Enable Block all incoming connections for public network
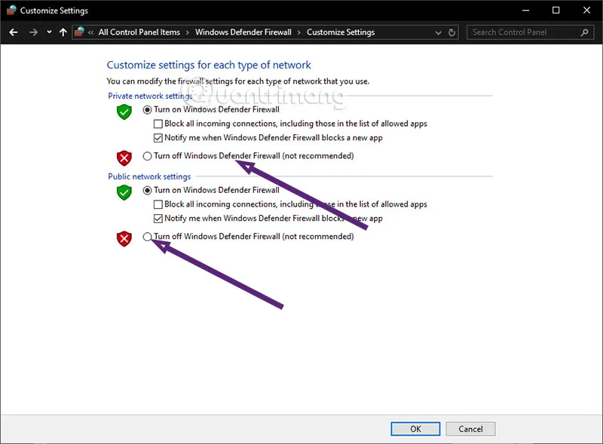This screenshot has height=444, width=603. pos(158,204)
